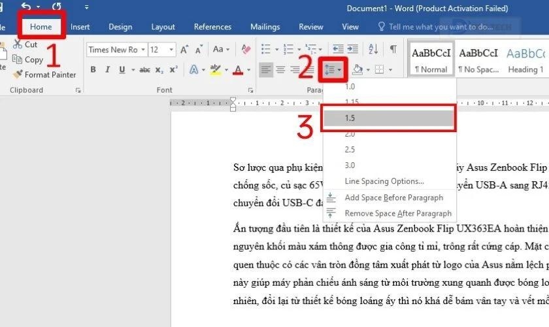Viewport: 549px width, 327px height.
Task: Open Borders button
Action: (x=379, y=69)
